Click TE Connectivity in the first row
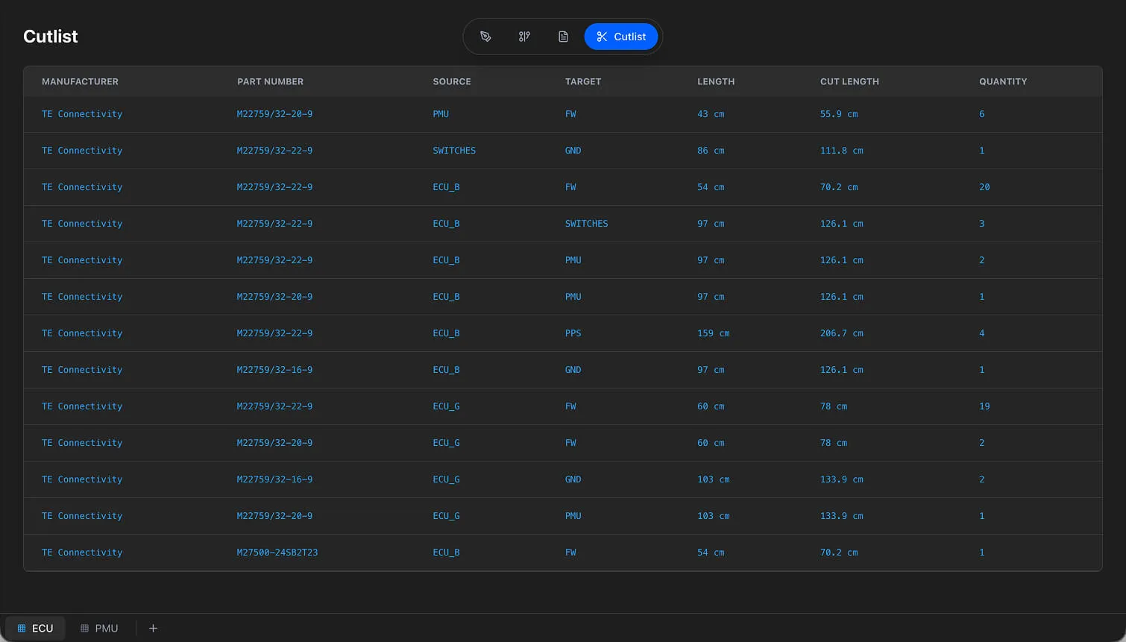This screenshot has width=1126, height=642. point(82,113)
